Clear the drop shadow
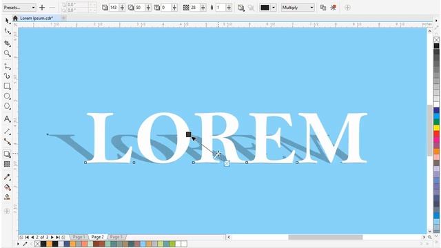The image size is (441, 248). (x=333, y=8)
